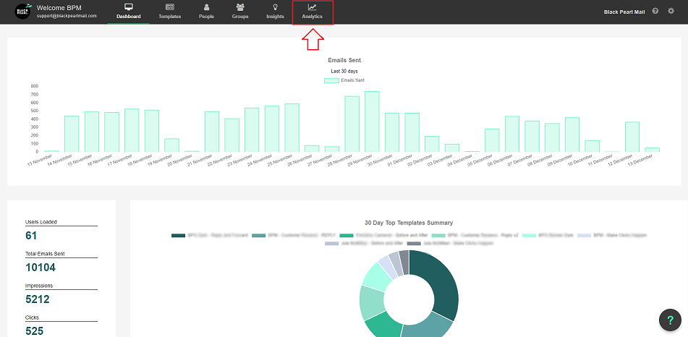Click the Black Pearl Mail account name
Screen dimensions: 688x337
coord(625,12)
